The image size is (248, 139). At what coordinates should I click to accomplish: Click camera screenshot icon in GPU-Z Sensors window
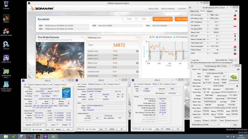(236, 11)
